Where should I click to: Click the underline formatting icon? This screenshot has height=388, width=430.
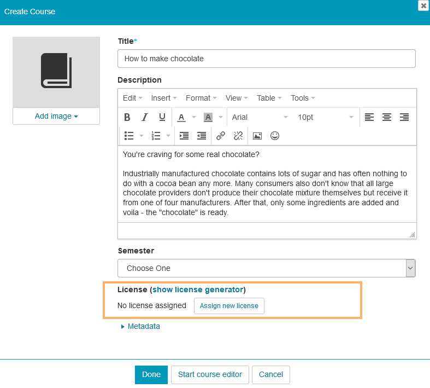[162, 117]
